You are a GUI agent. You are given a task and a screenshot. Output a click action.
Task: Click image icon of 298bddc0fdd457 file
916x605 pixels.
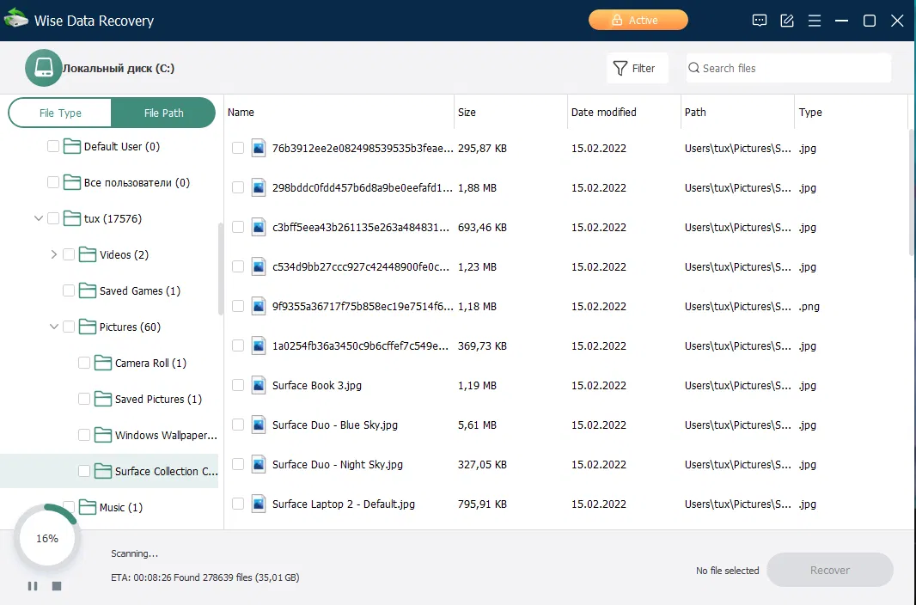(259, 188)
